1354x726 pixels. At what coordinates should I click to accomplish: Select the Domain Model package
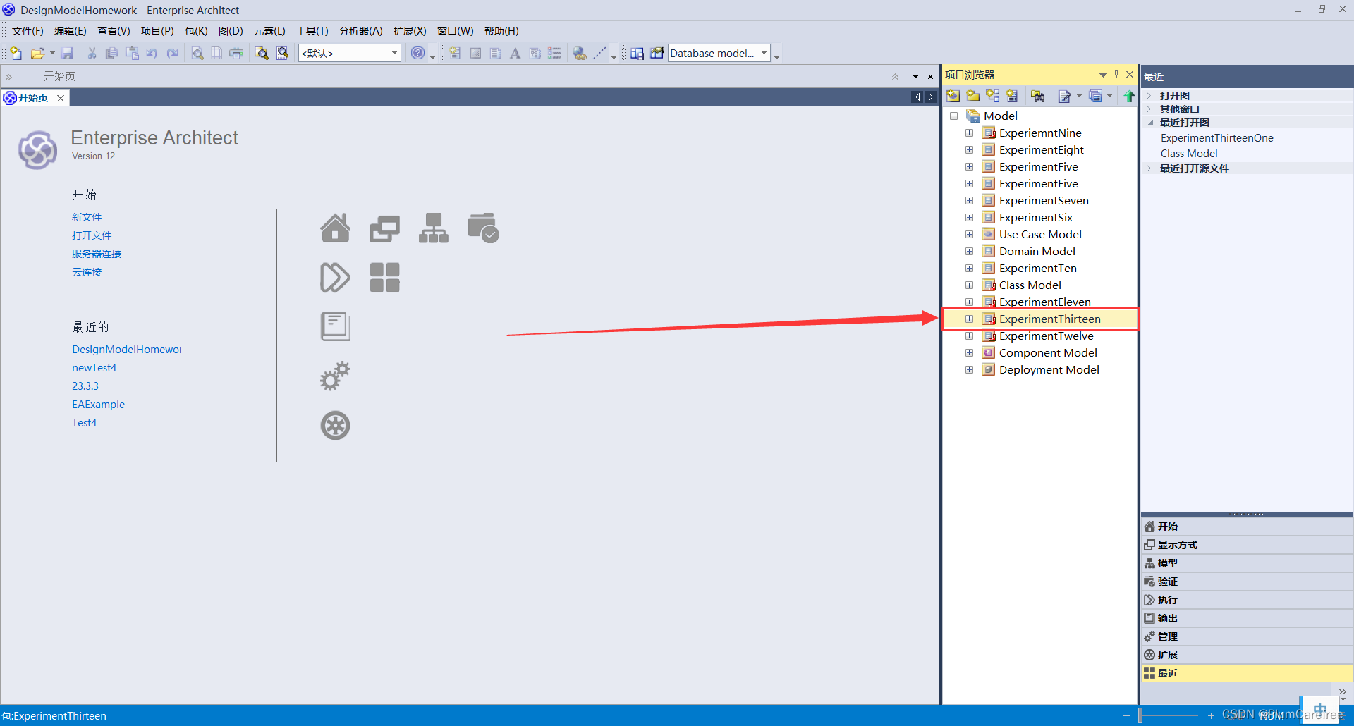[1037, 251]
